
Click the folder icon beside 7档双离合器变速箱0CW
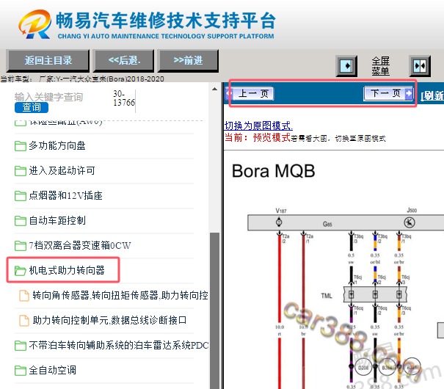21,246
